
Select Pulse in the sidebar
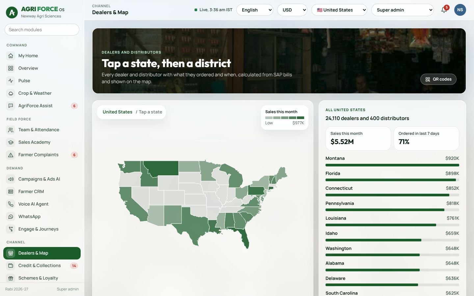click(42, 81)
